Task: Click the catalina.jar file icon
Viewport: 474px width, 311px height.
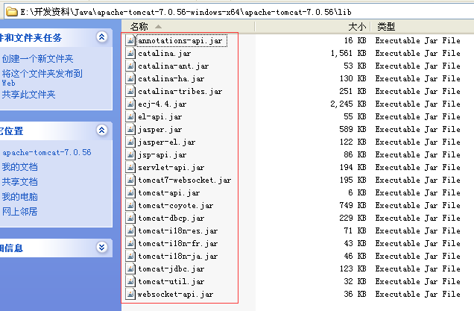Action: click(x=130, y=53)
